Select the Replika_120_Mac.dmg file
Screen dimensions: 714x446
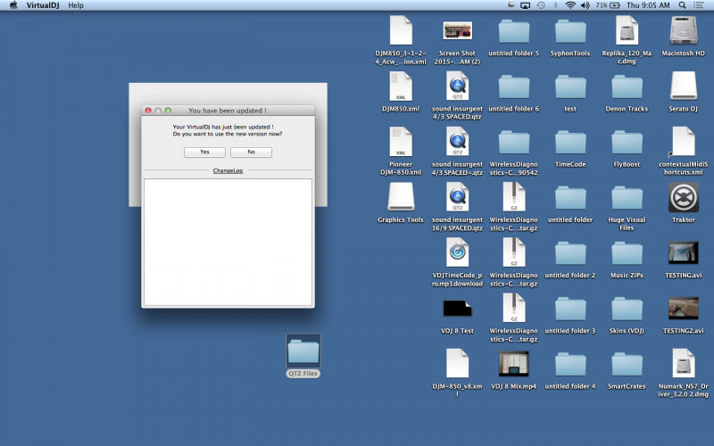click(627, 30)
